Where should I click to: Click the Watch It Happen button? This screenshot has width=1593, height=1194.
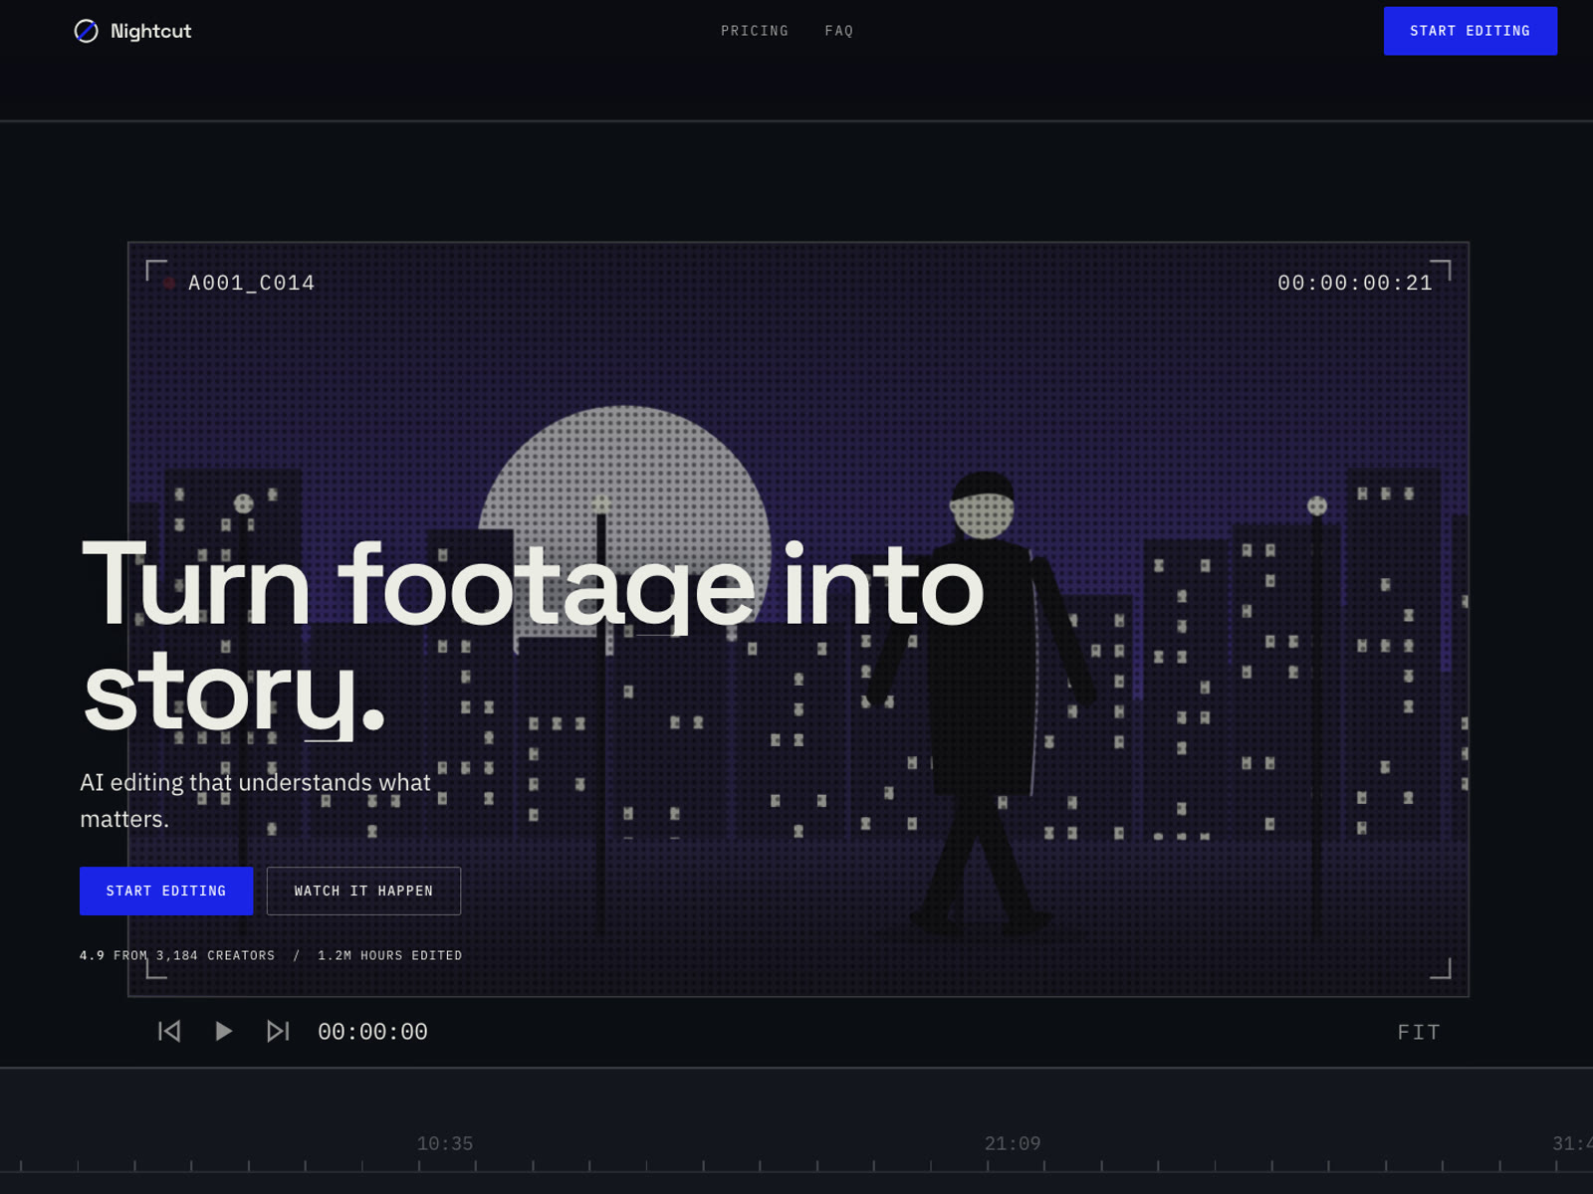(363, 891)
